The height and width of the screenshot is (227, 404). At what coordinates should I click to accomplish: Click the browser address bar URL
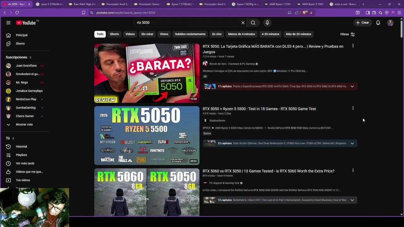[125, 13]
